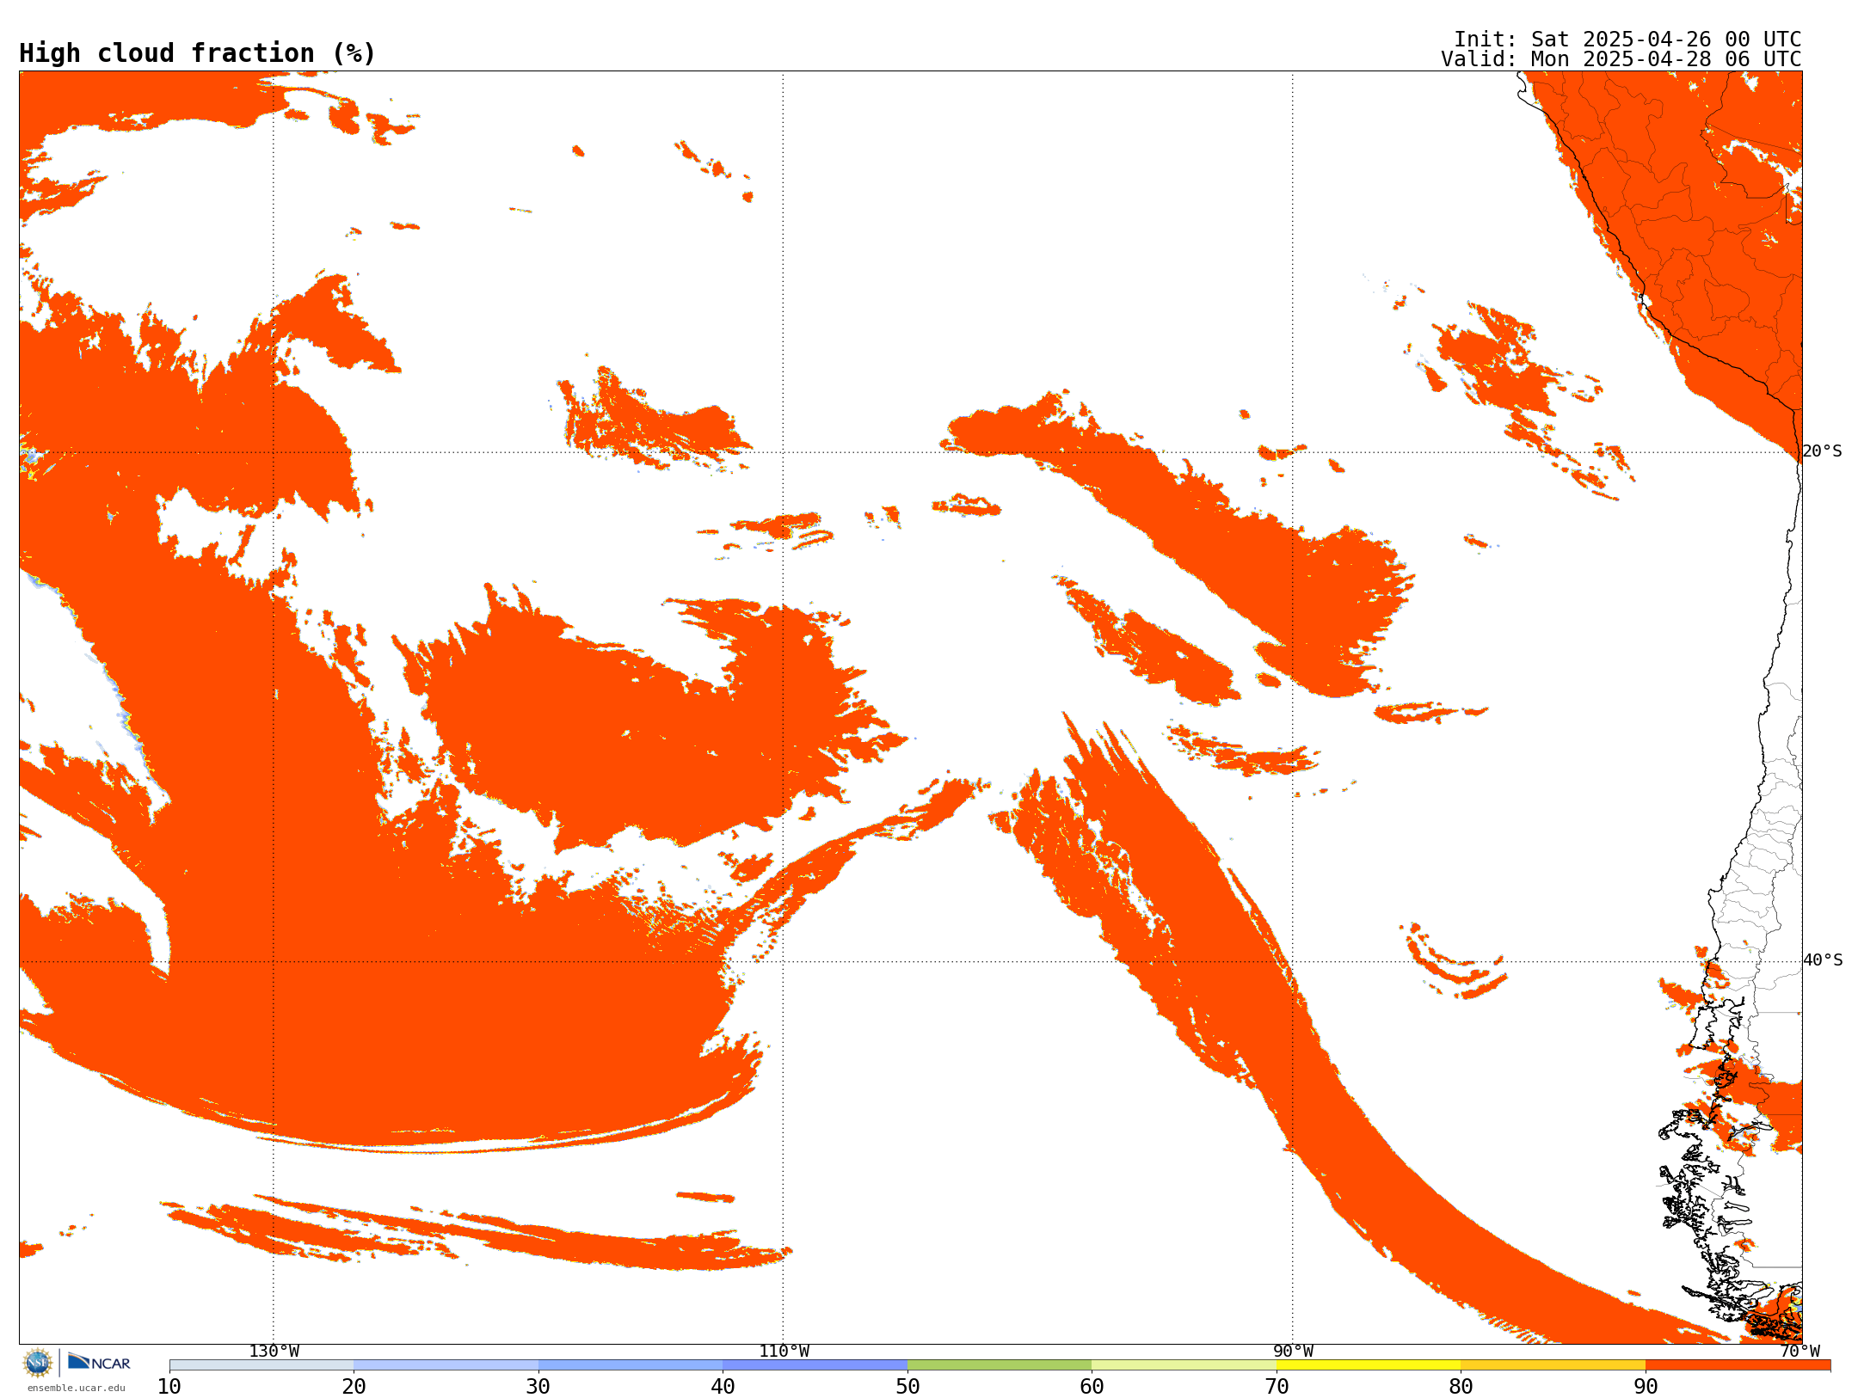The width and height of the screenshot is (1858, 1398).
Task: Click the '10' colorbar tick label
Action: pyautogui.click(x=169, y=1387)
